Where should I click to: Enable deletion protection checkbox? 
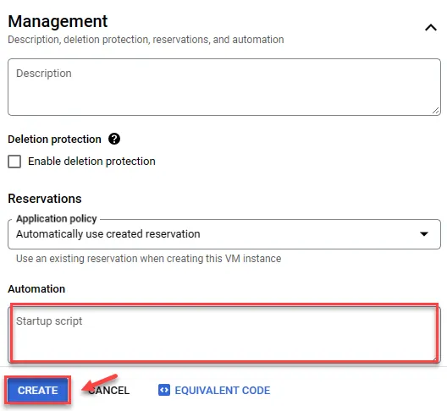tap(14, 162)
